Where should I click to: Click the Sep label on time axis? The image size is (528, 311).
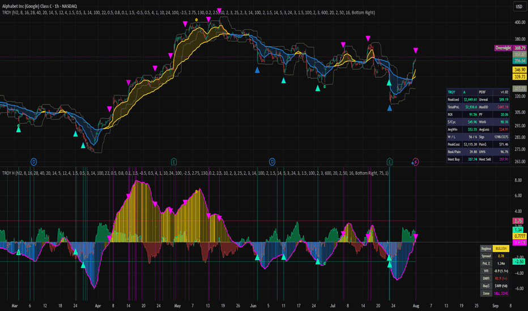click(x=495, y=305)
